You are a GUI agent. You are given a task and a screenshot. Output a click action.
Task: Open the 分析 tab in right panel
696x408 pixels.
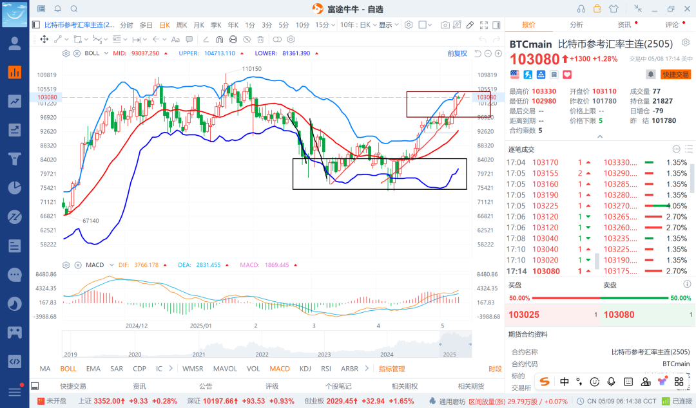click(577, 25)
